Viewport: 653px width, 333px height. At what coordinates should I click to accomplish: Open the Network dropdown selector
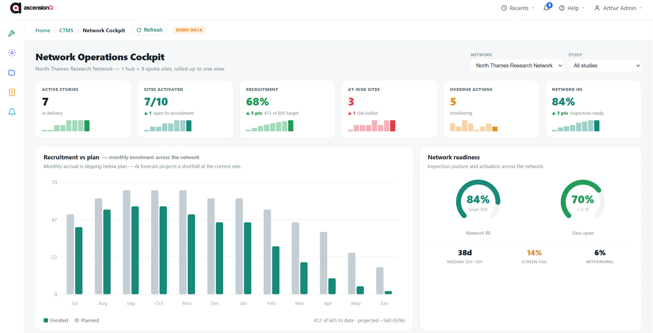pos(517,66)
